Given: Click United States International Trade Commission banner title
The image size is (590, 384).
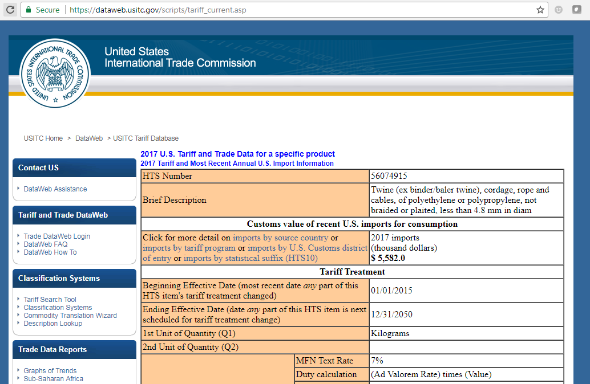Looking at the screenshot, I should [x=180, y=57].
